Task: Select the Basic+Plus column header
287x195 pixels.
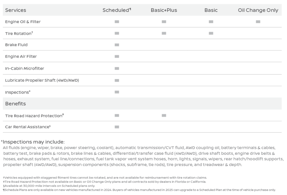Action: pyautogui.click(x=164, y=10)
